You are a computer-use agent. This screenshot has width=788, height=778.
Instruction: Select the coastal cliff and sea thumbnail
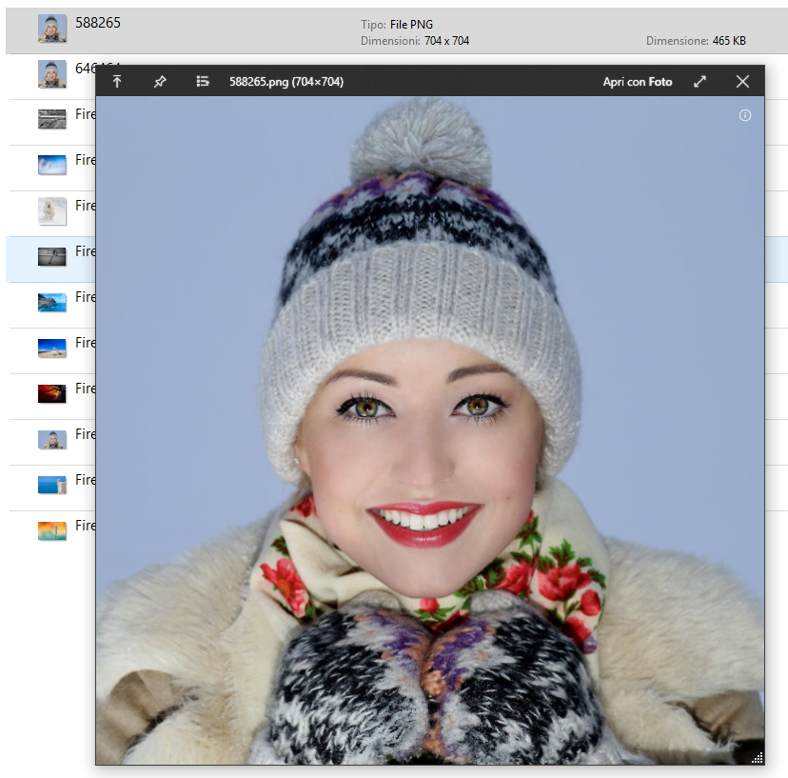(x=51, y=302)
